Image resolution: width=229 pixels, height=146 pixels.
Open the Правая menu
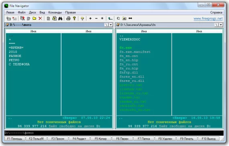(70, 12)
